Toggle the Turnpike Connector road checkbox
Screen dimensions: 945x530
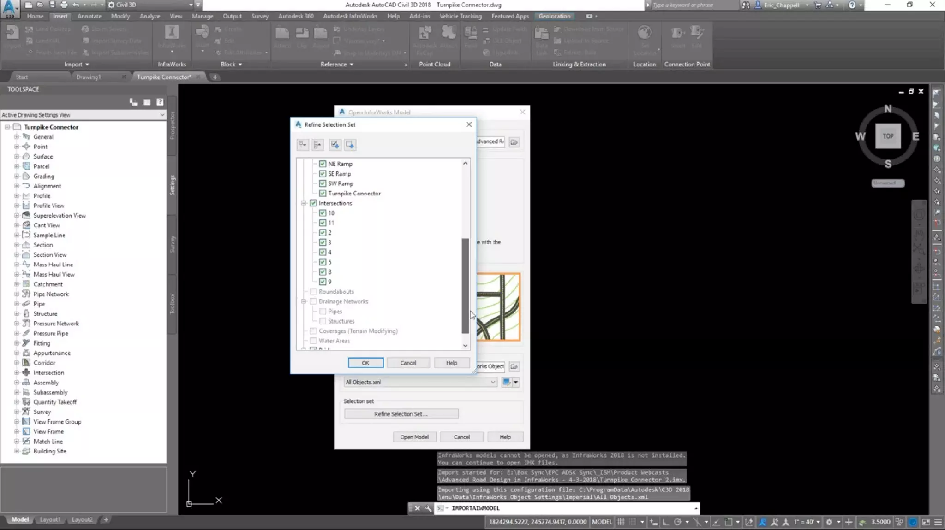click(x=323, y=194)
